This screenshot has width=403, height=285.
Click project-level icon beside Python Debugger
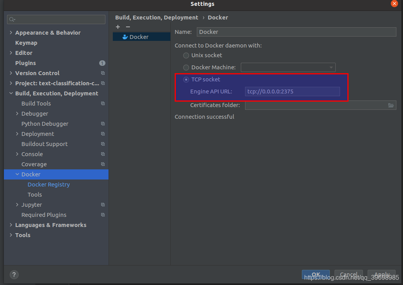pos(103,124)
